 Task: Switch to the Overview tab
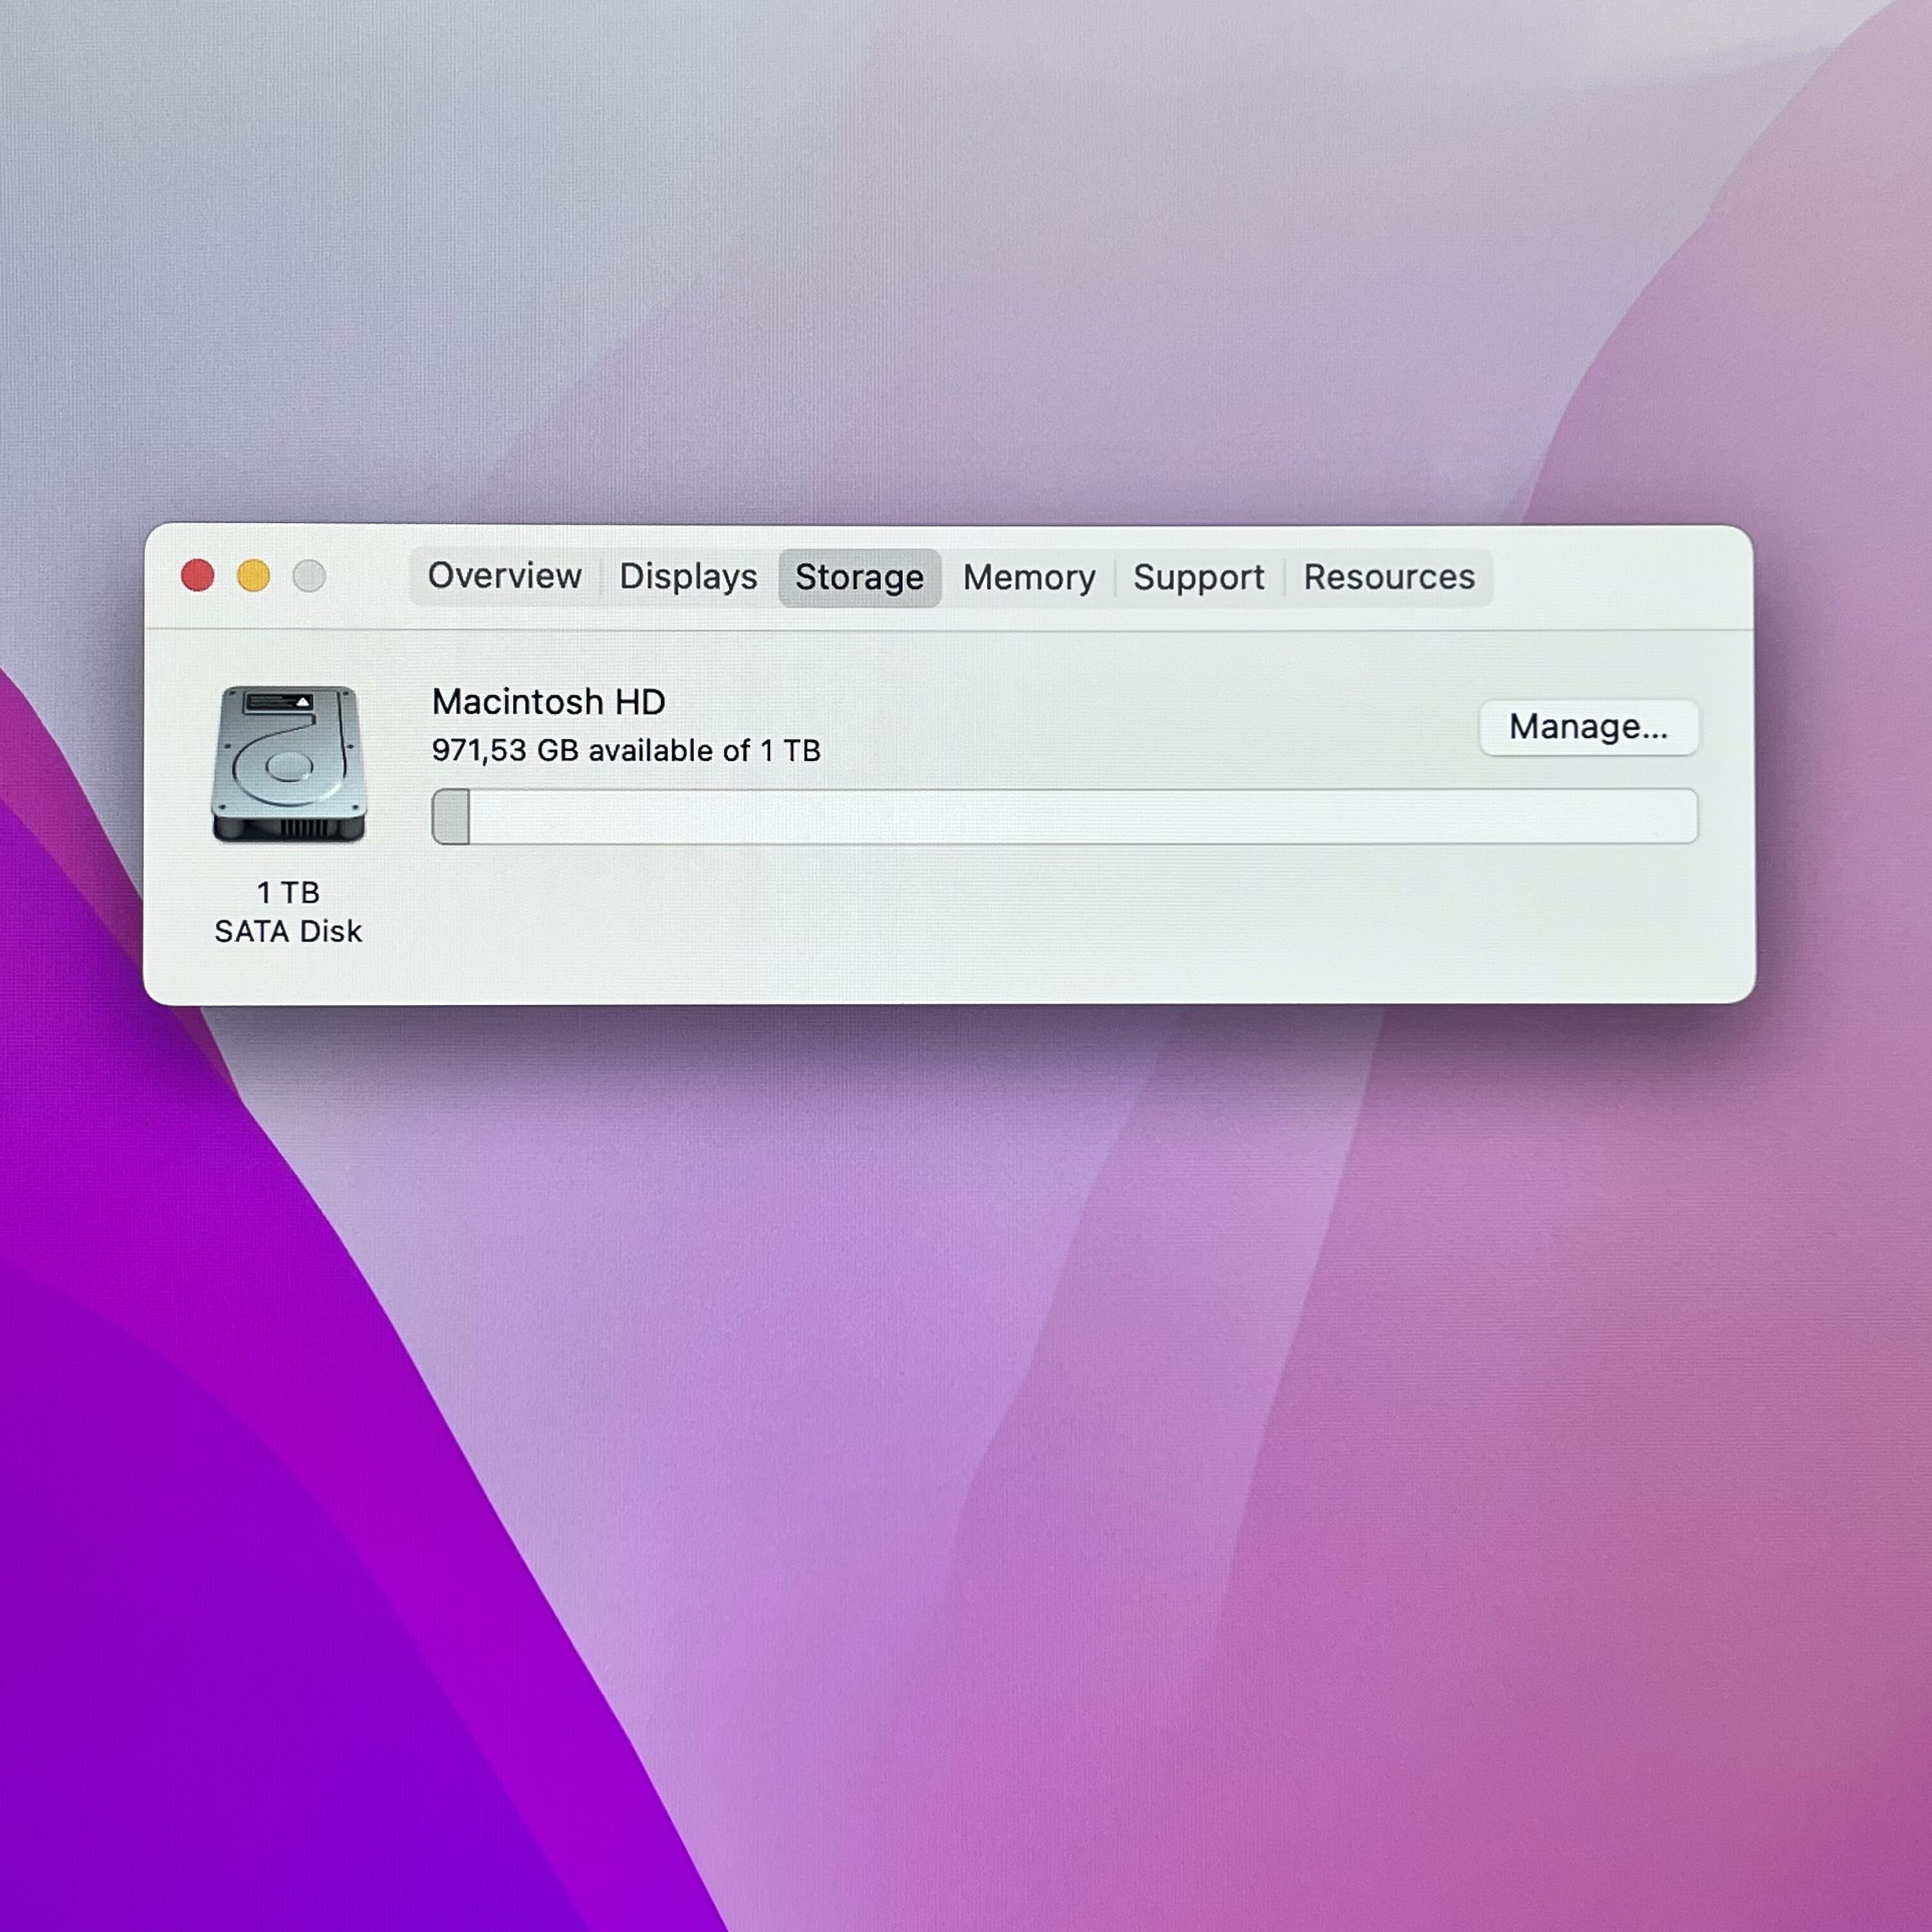pyautogui.click(x=504, y=577)
